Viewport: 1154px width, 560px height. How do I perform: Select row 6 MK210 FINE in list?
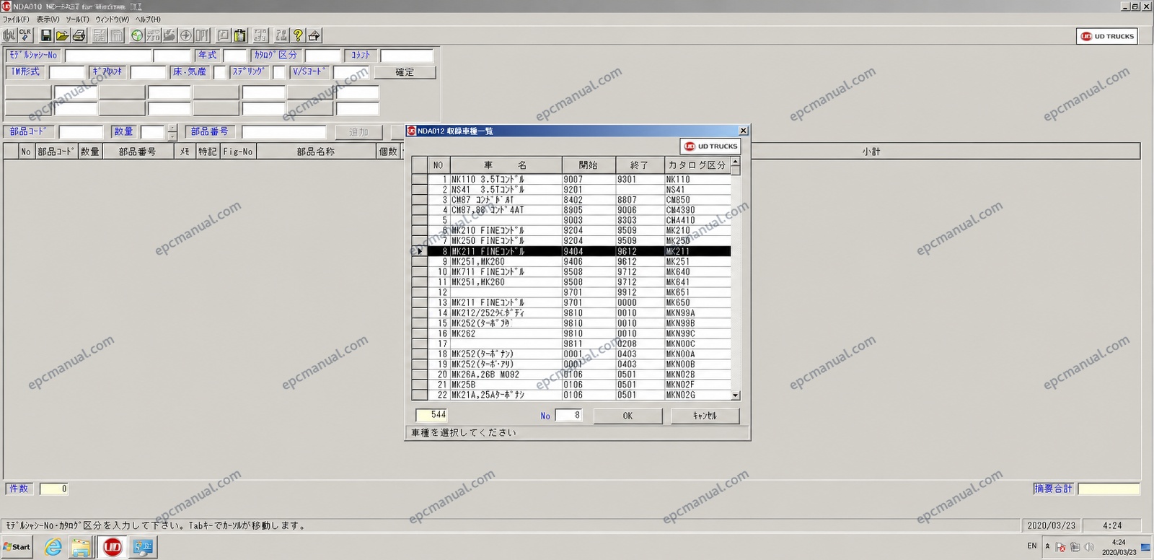point(578,231)
